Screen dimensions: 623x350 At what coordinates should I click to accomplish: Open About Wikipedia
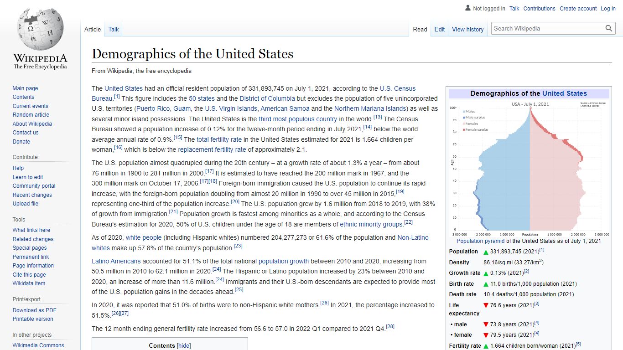32,124
